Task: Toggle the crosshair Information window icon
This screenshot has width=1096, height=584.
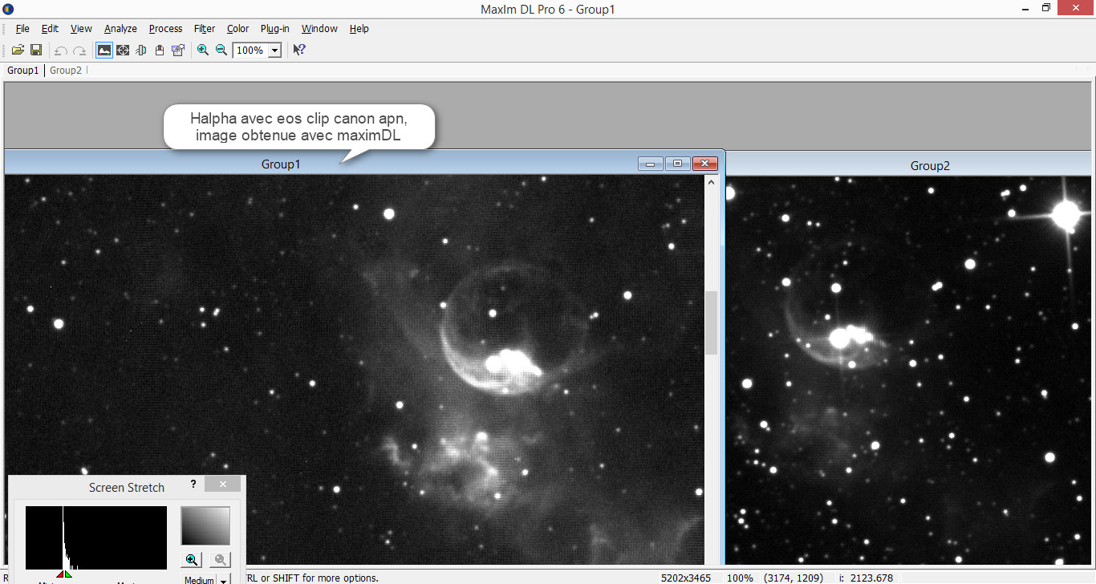Action: pos(123,50)
